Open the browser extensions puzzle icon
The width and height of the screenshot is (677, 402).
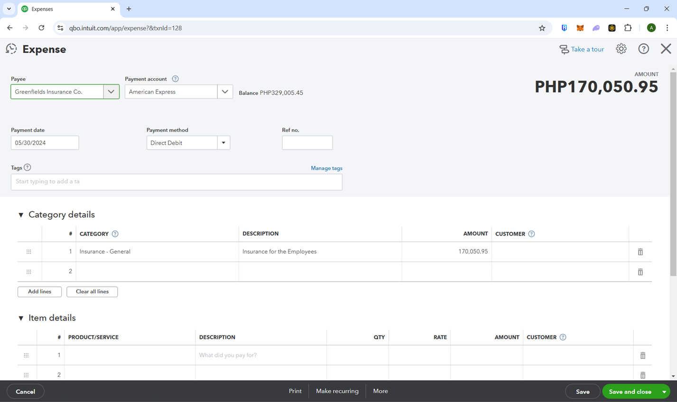(628, 28)
